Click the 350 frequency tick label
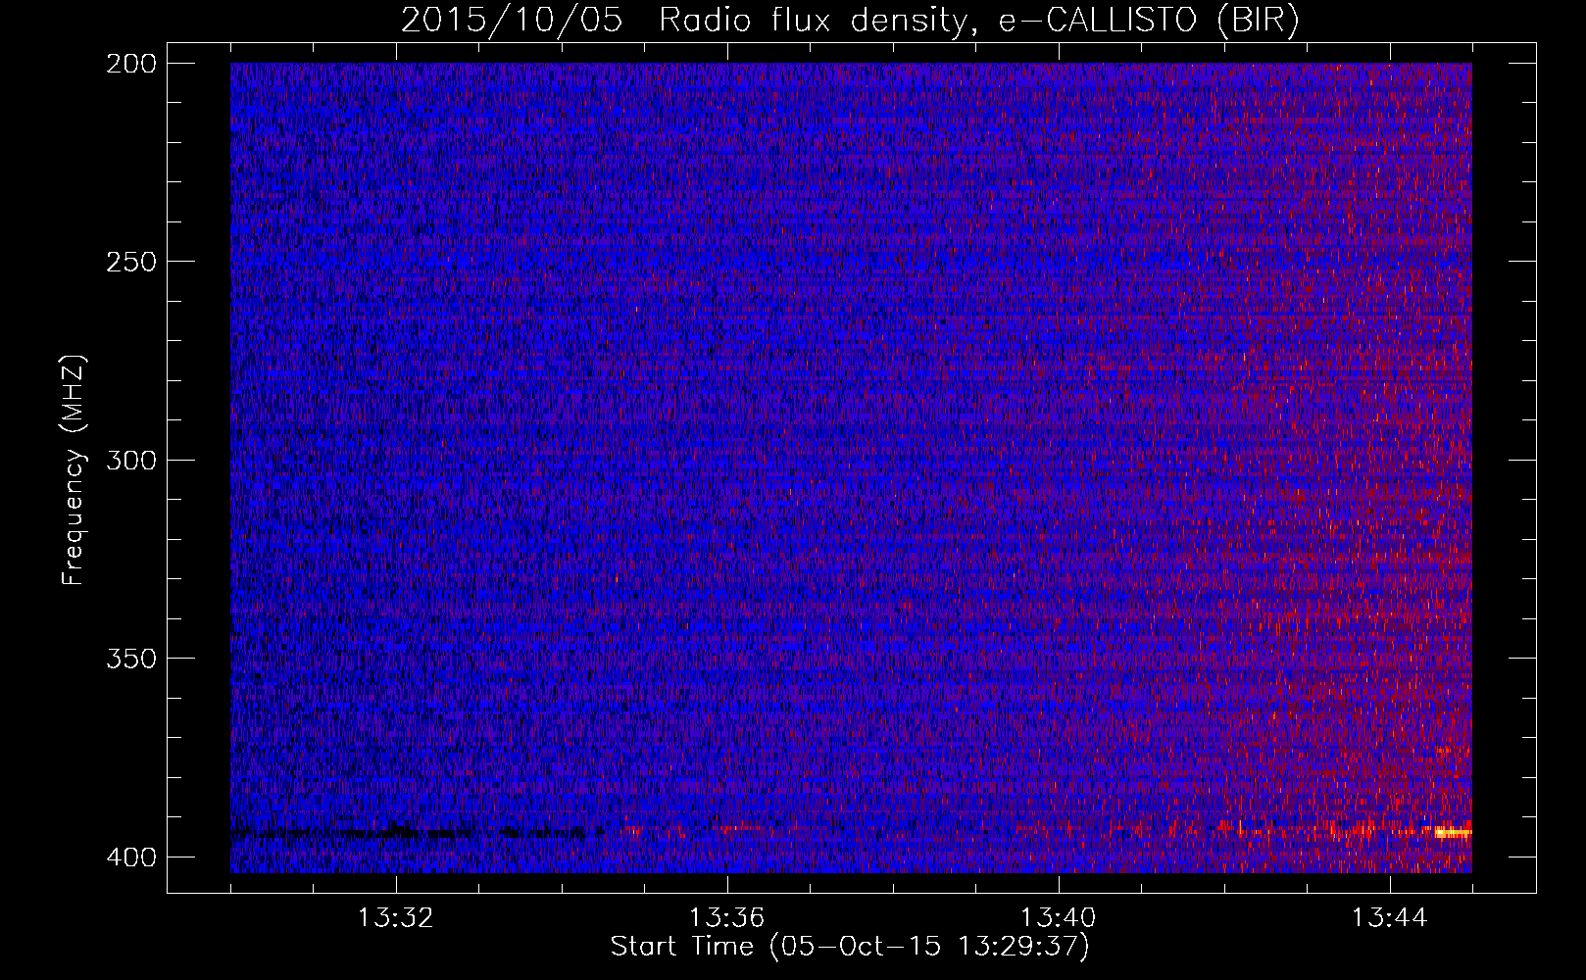The image size is (1586, 980). point(130,659)
